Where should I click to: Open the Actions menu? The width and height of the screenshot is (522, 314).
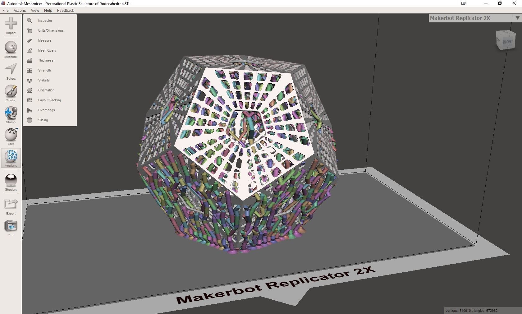coord(20,10)
